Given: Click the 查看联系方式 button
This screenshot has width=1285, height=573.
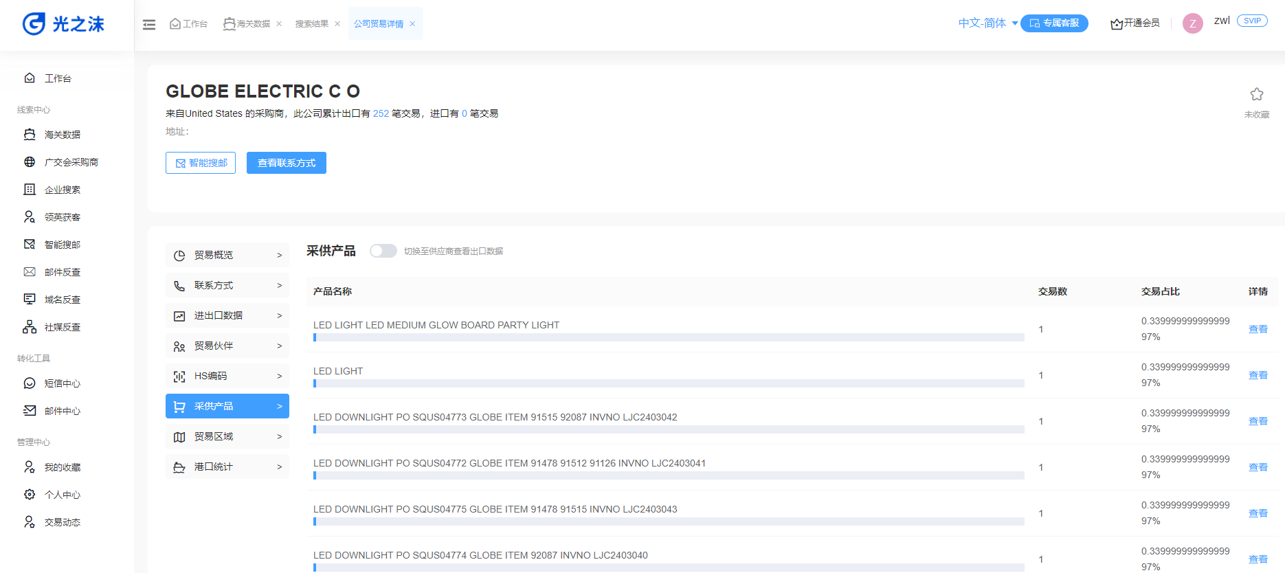Looking at the screenshot, I should pos(286,163).
